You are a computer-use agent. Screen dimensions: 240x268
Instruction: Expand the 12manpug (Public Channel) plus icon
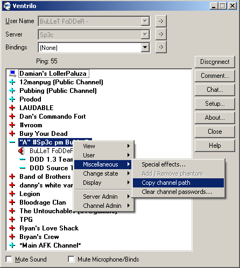tap(12, 82)
